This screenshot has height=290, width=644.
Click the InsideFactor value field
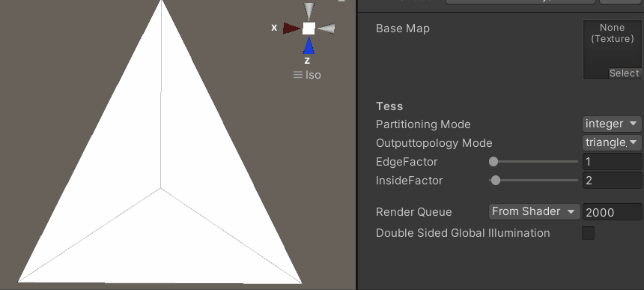pyautogui.click(x=612, y=181)
